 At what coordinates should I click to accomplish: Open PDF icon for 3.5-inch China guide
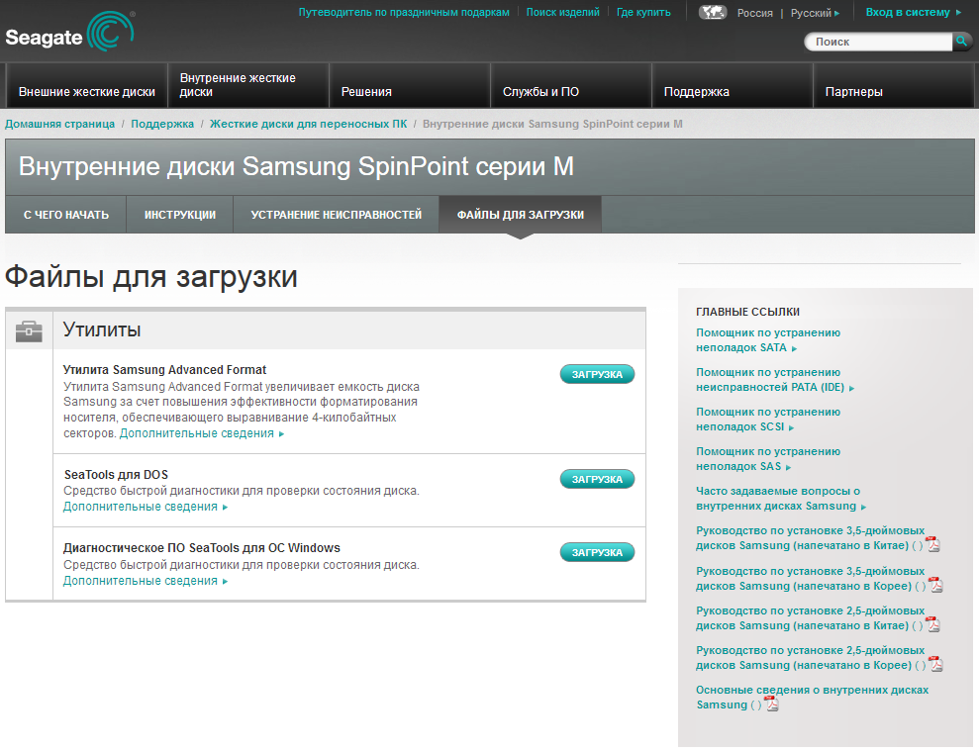pyautogui.click(x=931, y=544)
